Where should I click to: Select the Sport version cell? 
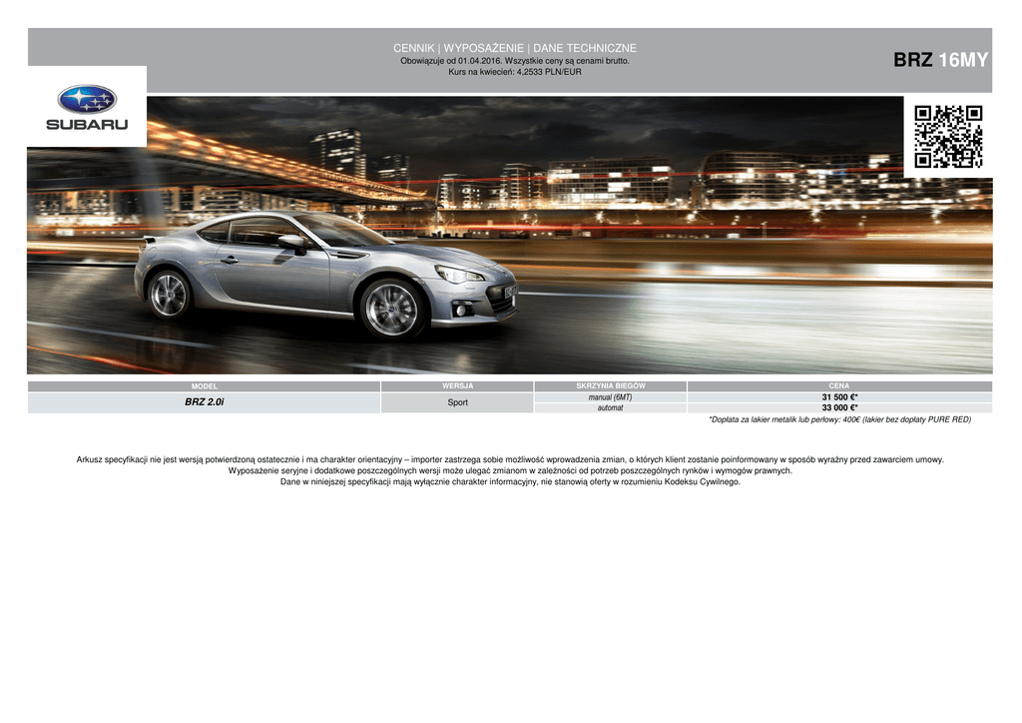click(457, 402)
